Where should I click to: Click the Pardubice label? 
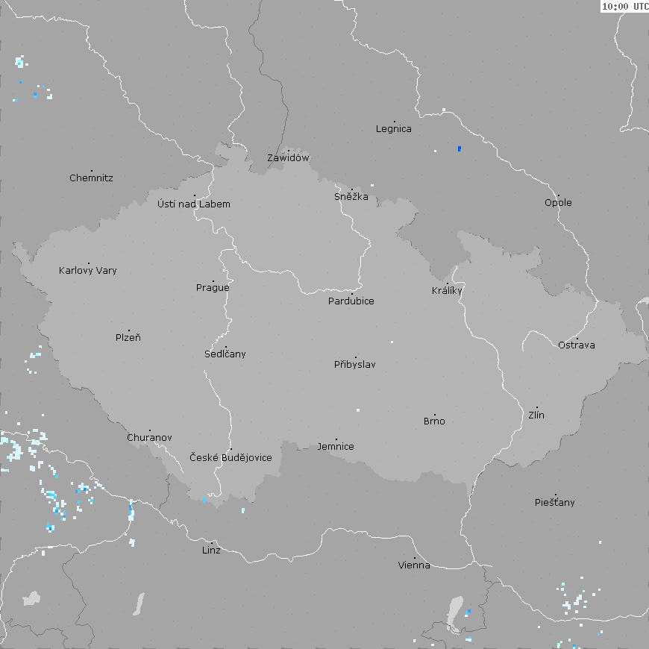(351, 301)
